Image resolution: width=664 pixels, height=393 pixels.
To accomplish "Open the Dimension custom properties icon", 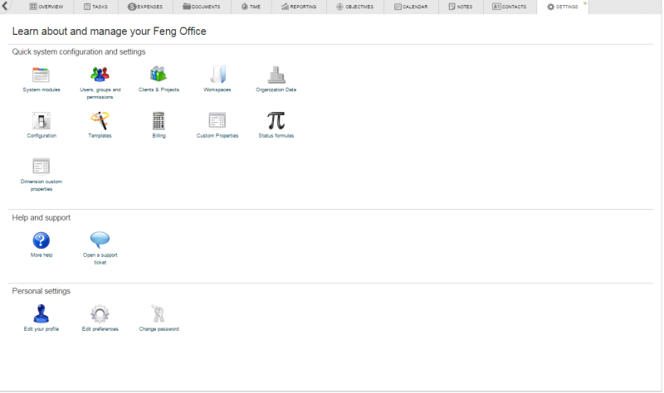I will coord(41,166).
